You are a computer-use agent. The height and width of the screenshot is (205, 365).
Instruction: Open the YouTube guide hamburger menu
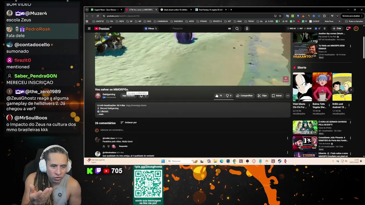89,28
